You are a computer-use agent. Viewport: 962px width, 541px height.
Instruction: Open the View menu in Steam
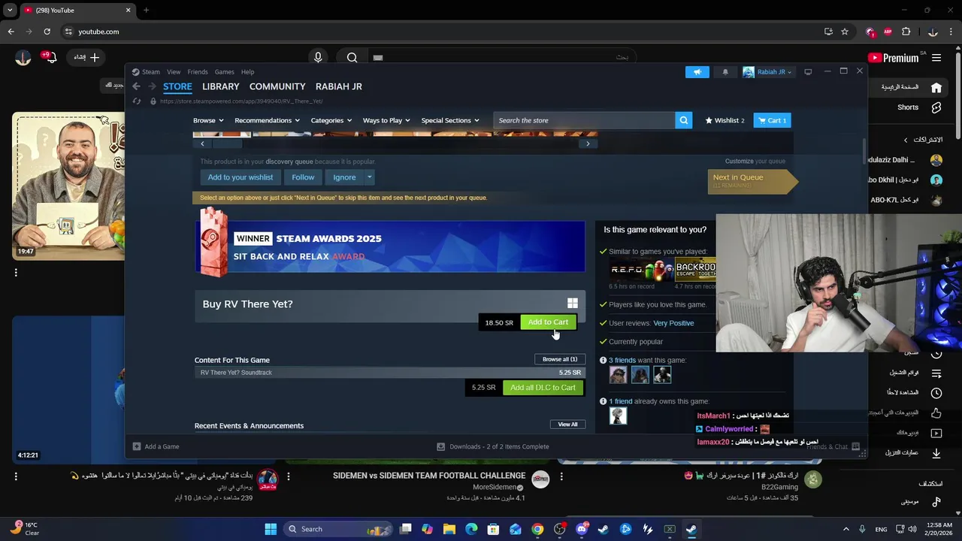[x=174, y=72]
